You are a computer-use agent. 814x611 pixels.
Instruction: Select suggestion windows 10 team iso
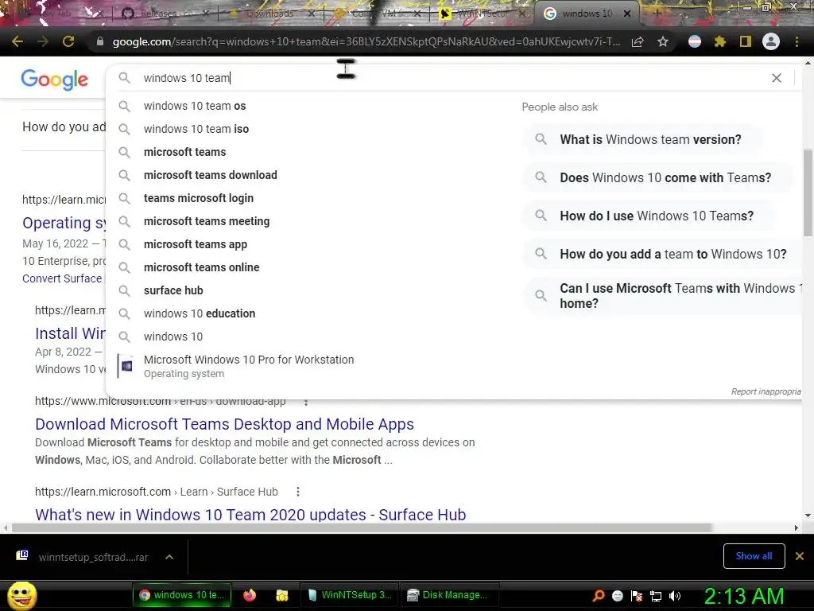point(196,129)
